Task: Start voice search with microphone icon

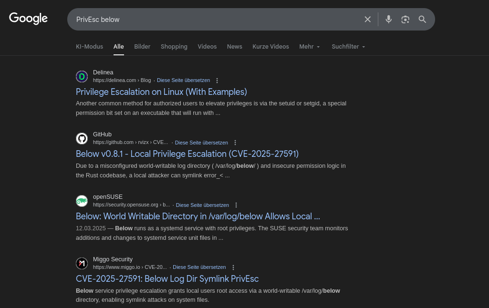Action: [388, 20]
